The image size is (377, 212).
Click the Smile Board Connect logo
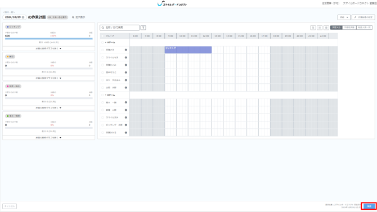tap(172, 4)
